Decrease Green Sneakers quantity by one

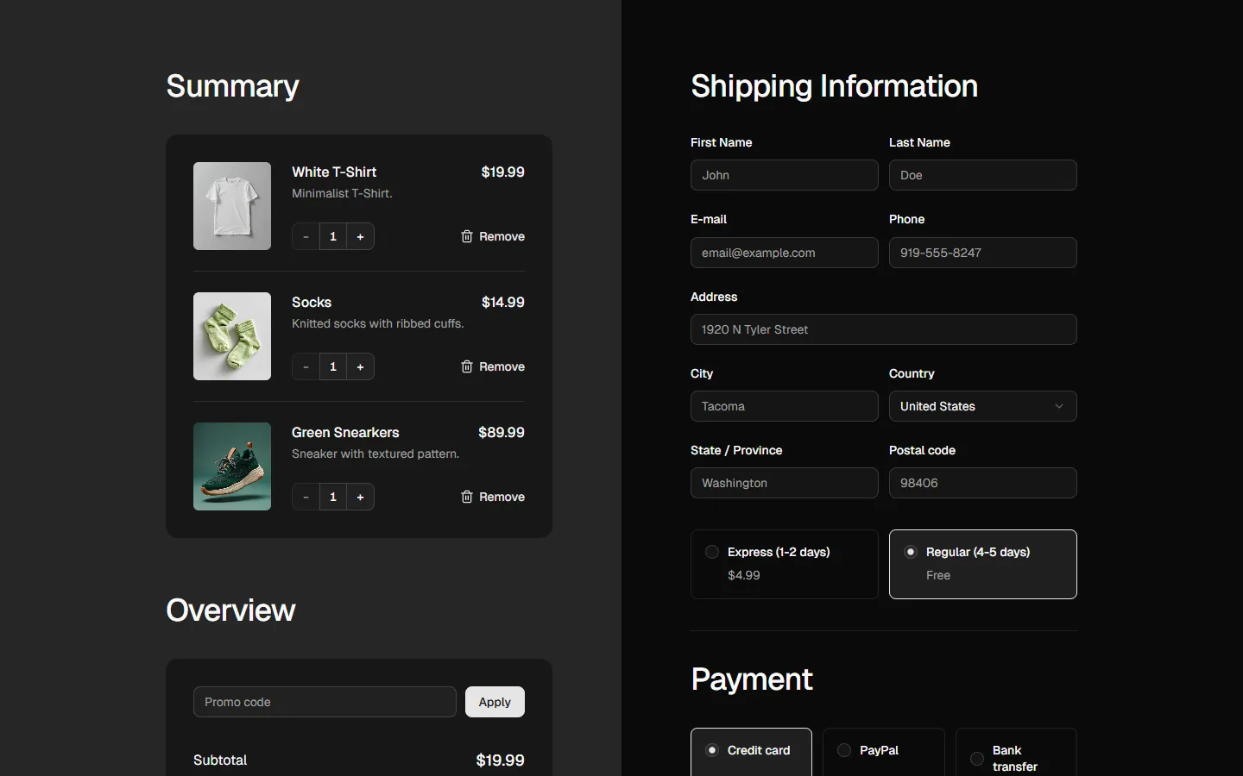pos(306,497)
